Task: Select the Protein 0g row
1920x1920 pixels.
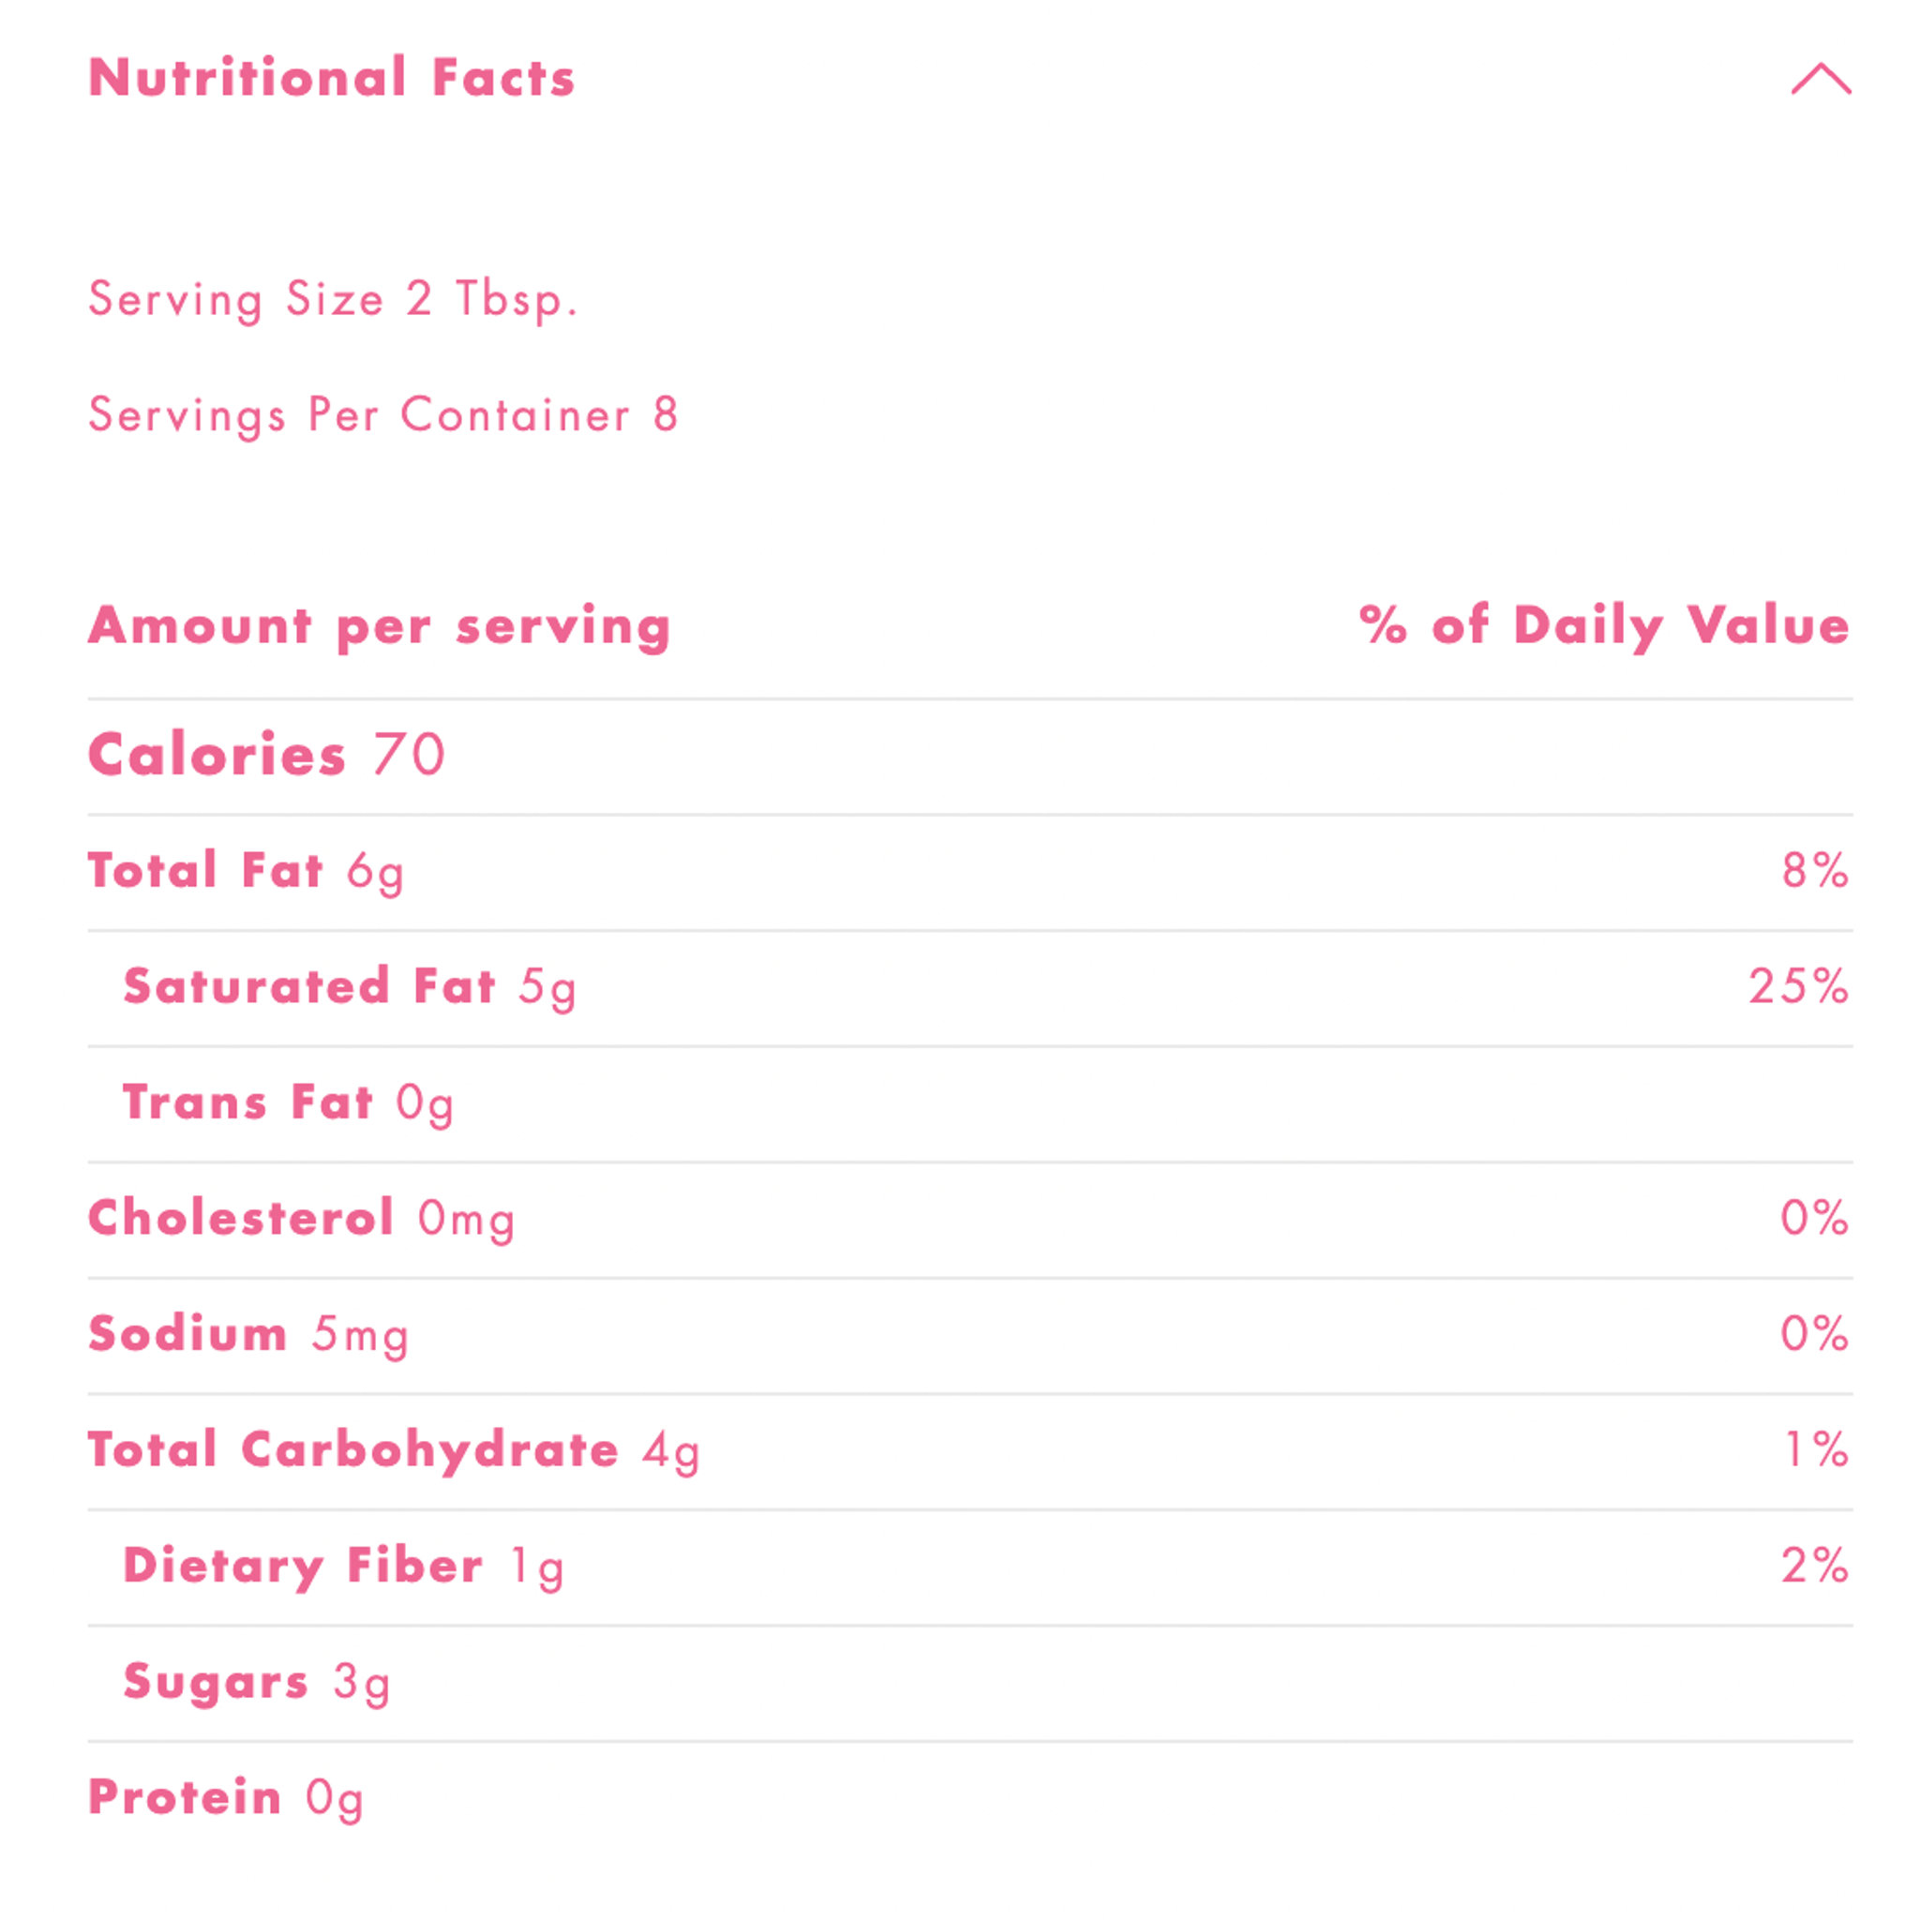Action: [x=226, y=1798]
